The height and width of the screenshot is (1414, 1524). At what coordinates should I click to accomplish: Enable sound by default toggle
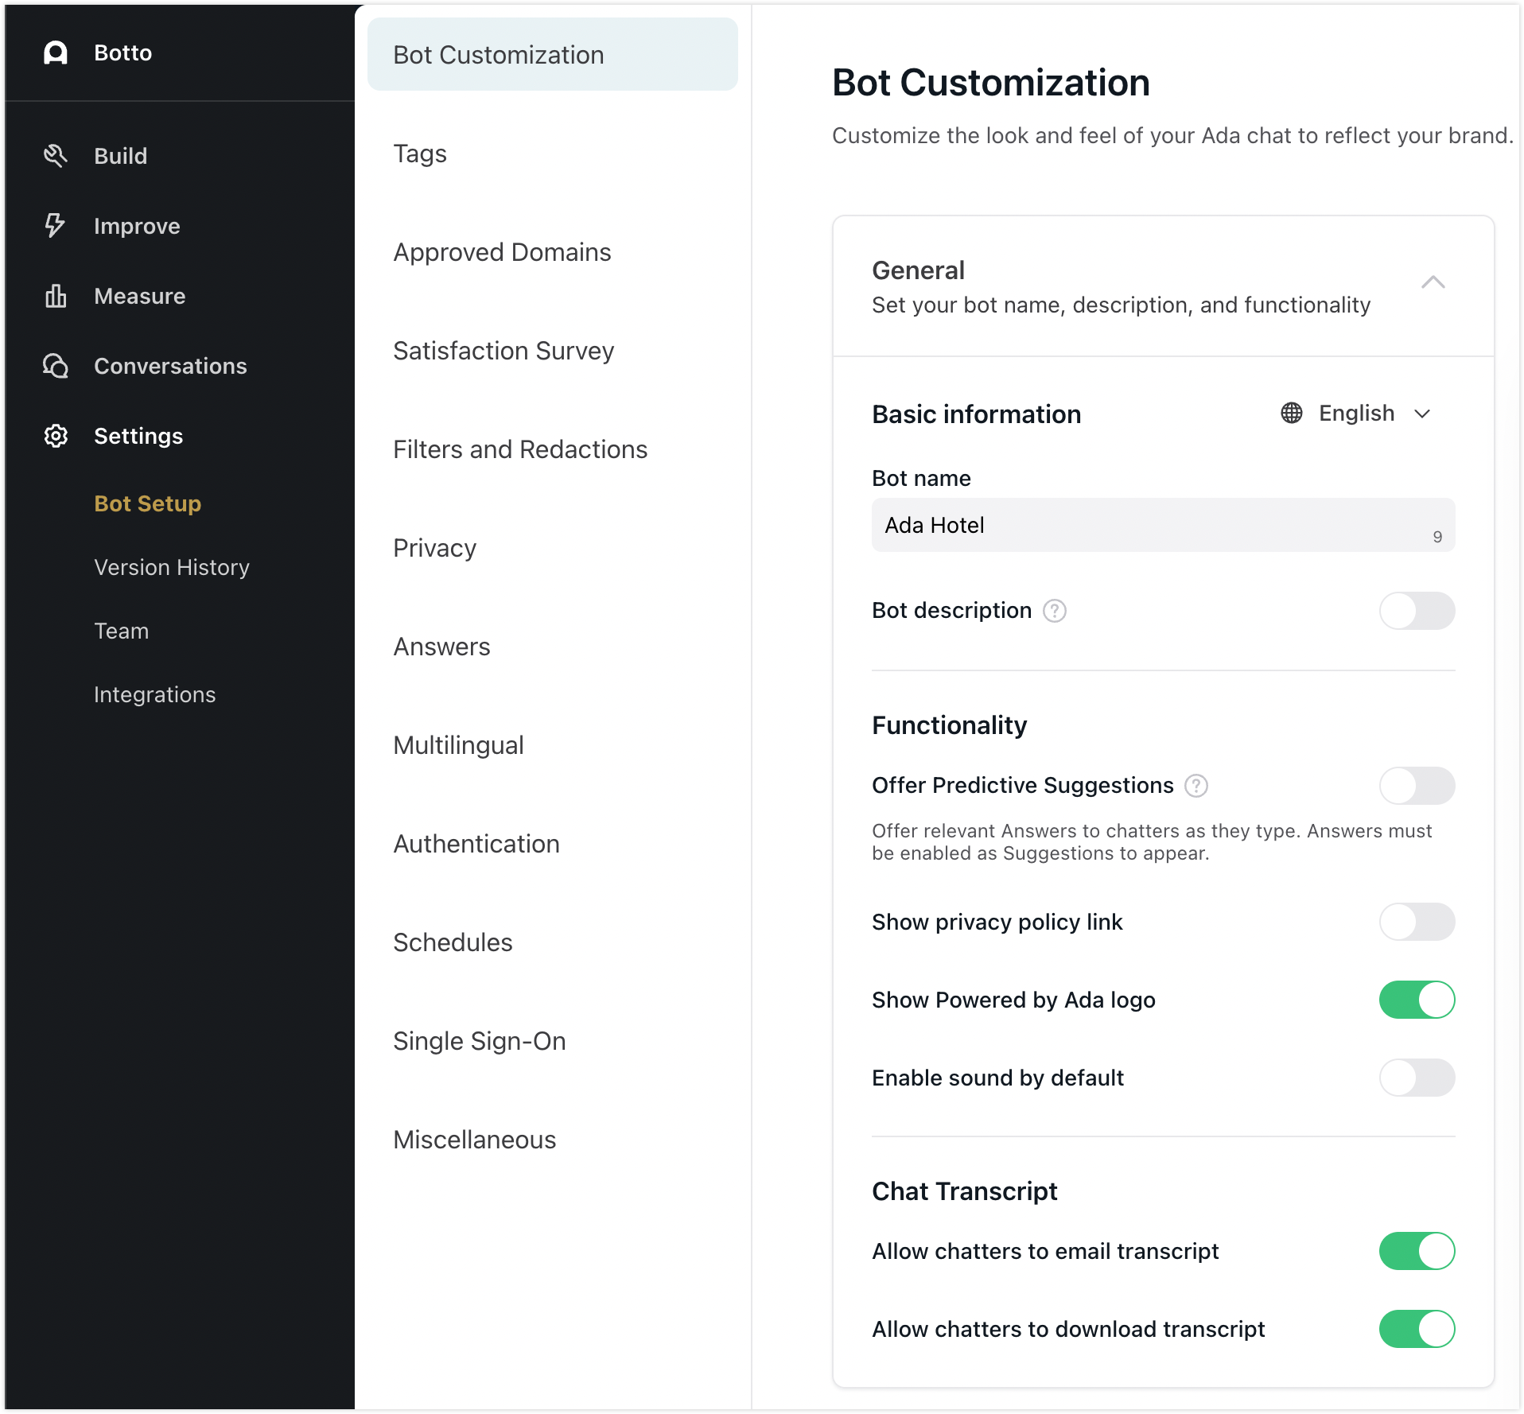pos(1417,1078)
